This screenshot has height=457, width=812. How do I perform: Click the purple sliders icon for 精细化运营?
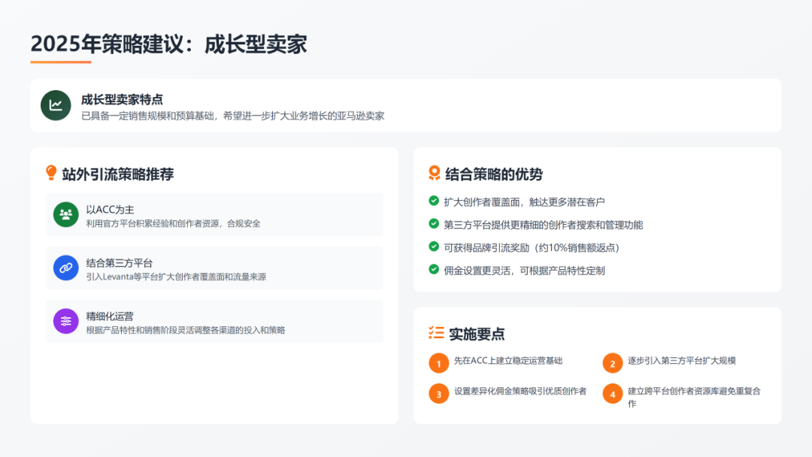pyautogui.click(x=65, y=321)
